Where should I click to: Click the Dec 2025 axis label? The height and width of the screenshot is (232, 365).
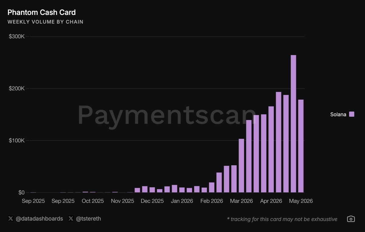point(152,201)
